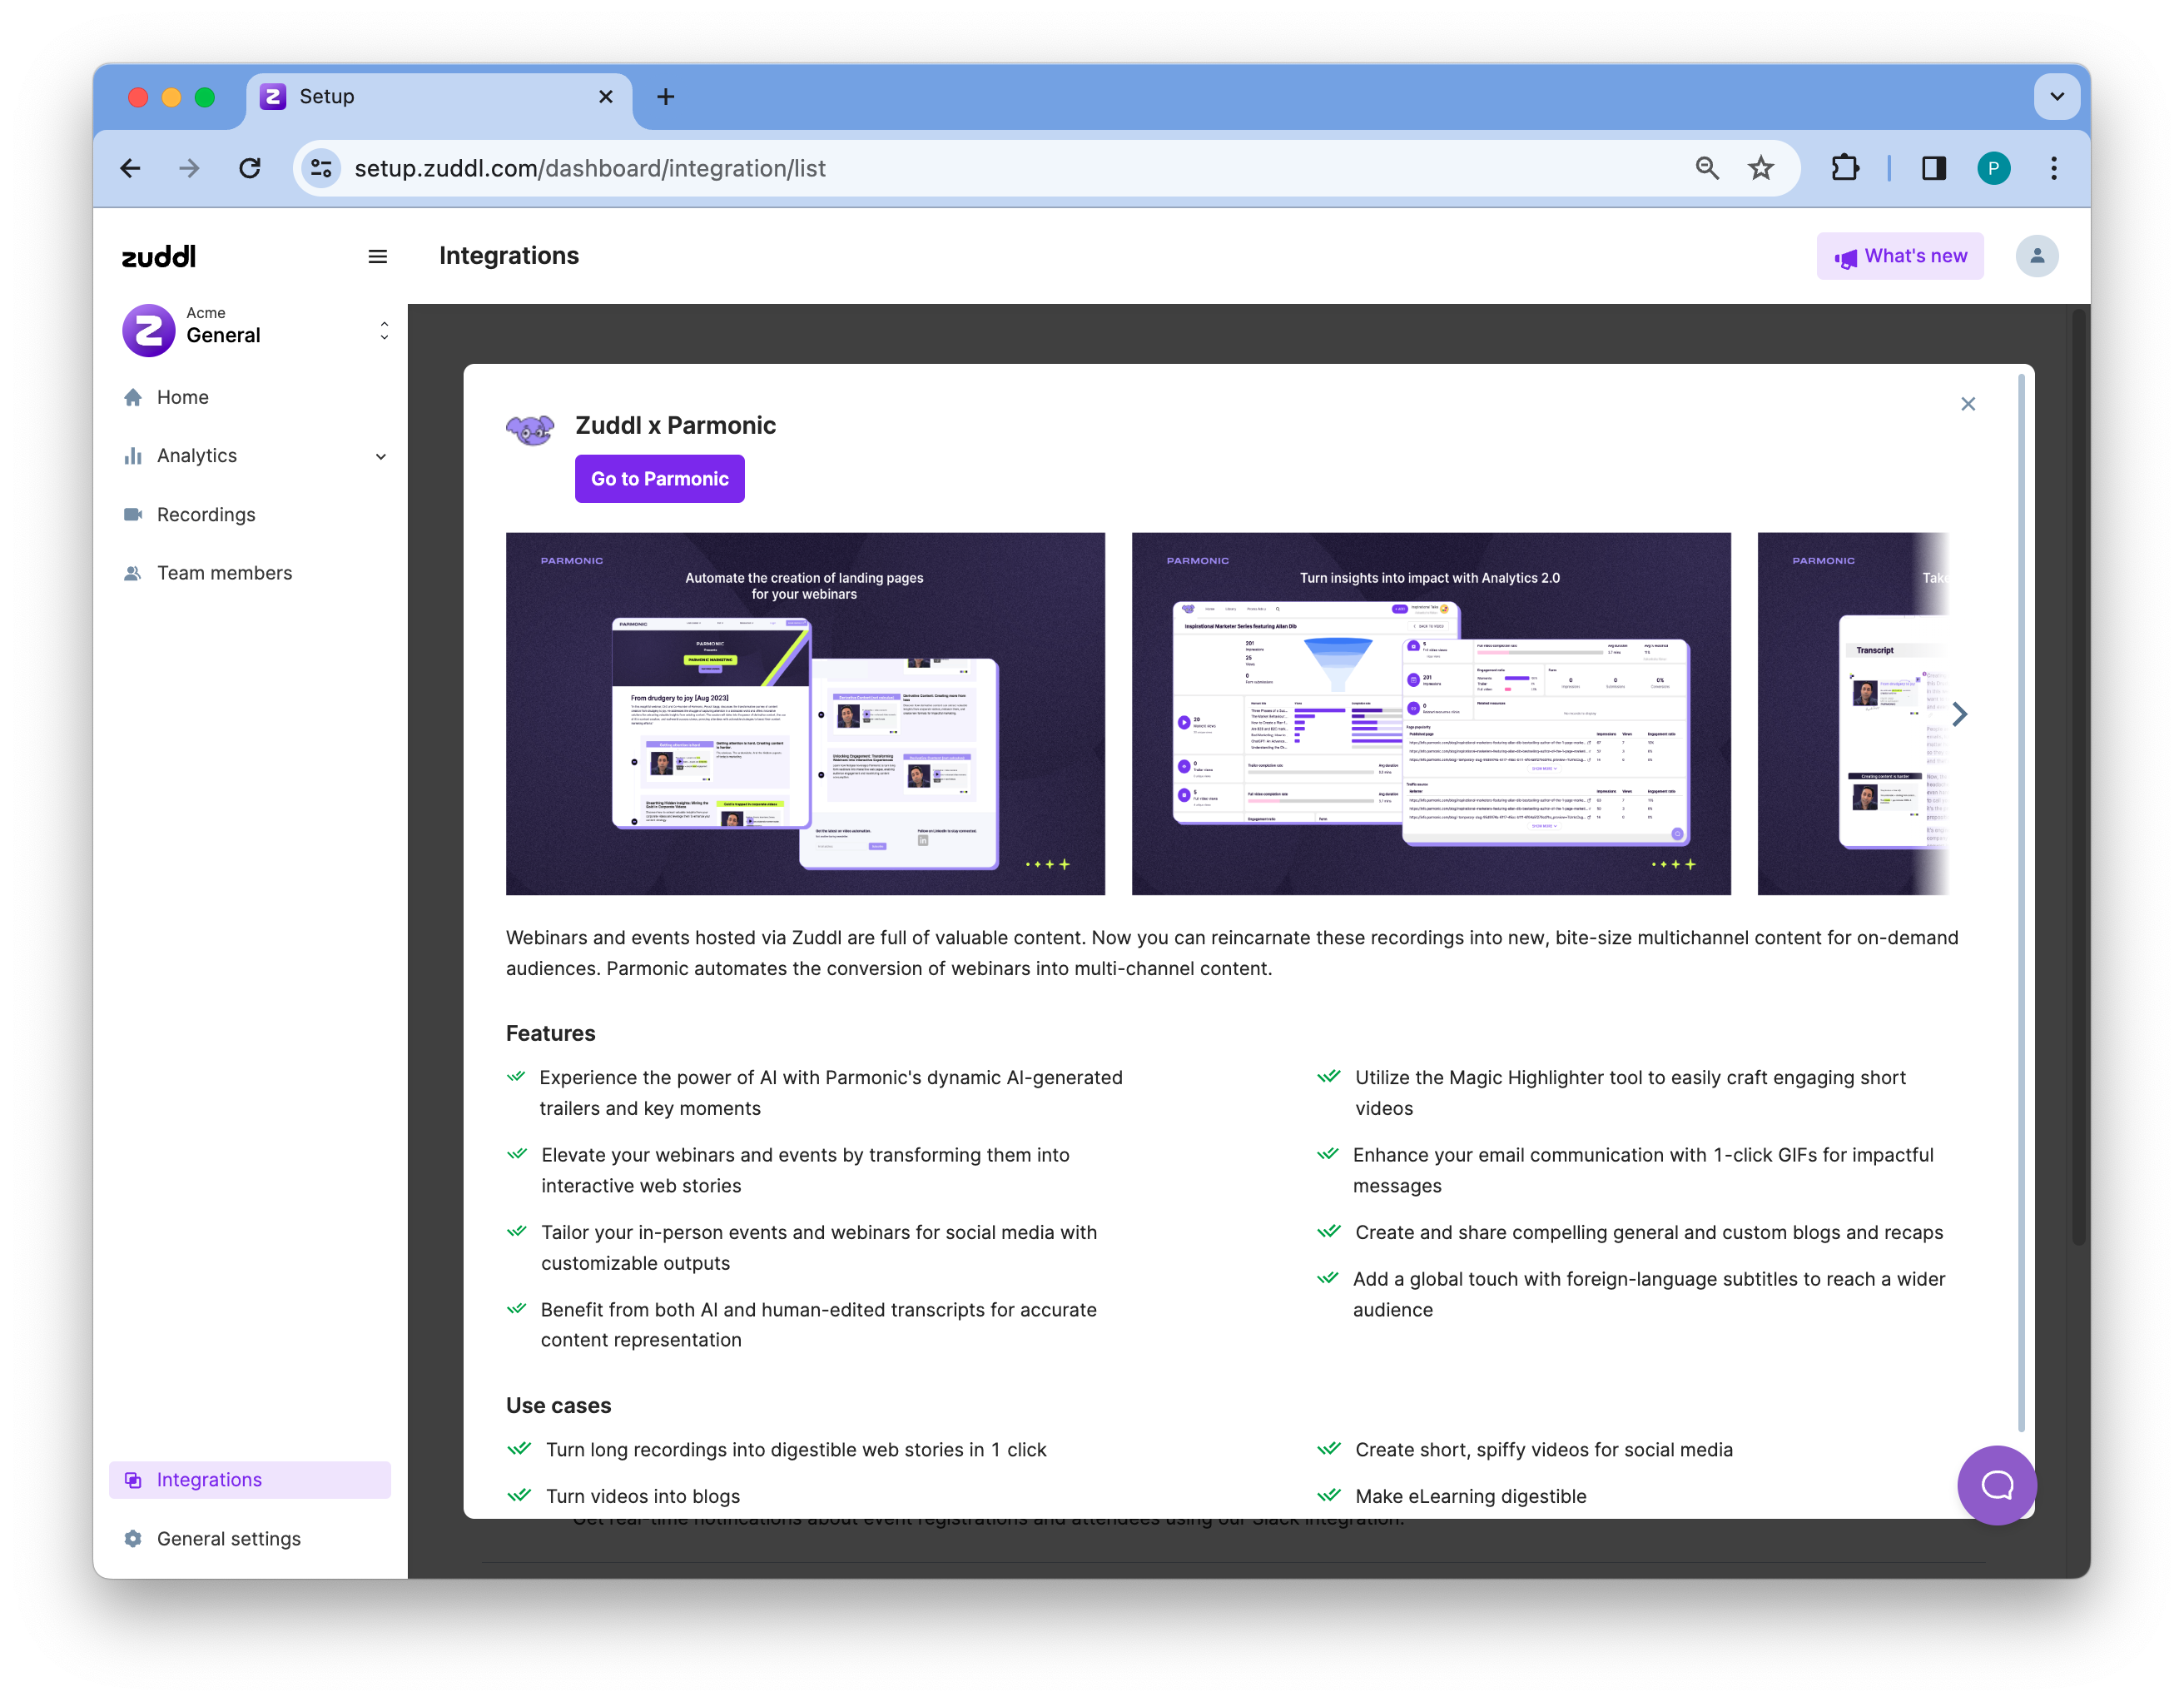The width and height of the screenshot is (2184, 1702).
Task: Bookmark this page with the star icon
Action: tap(1761, 168)
